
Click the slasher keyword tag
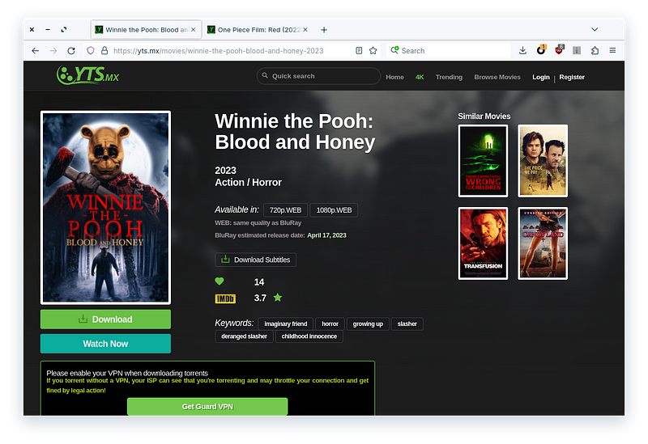pos(407,324)
